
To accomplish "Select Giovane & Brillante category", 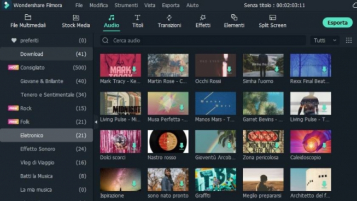I will [46, 81].
